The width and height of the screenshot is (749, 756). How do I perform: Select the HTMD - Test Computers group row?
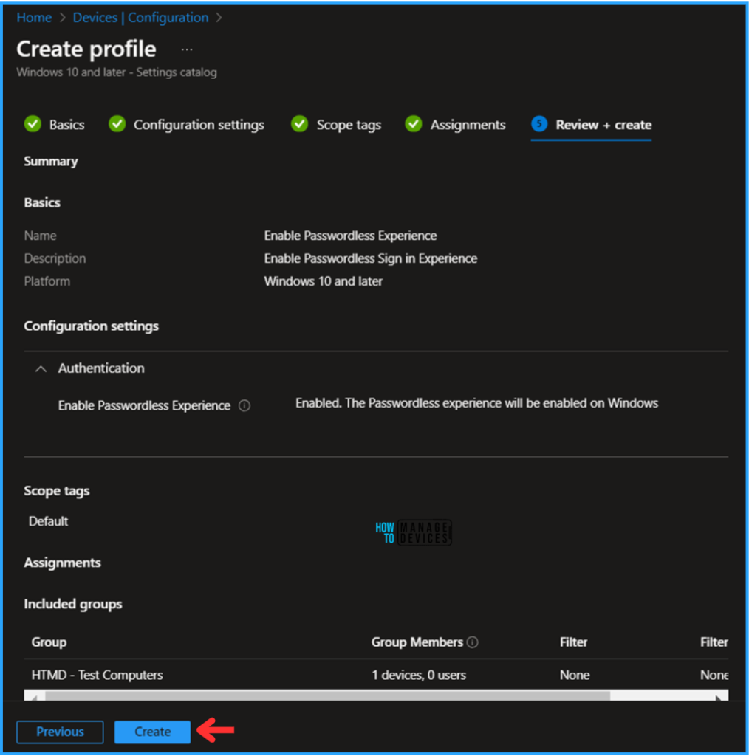coord(376,675)
